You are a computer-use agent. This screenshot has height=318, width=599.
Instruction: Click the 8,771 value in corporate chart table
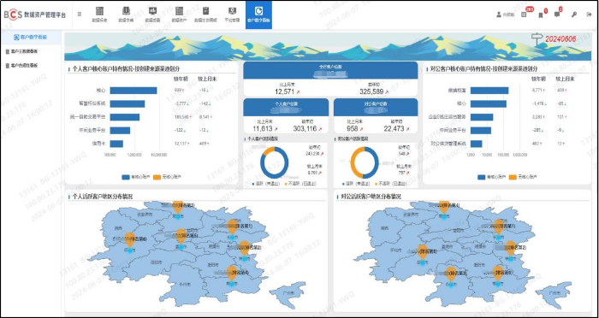[537, 91]
